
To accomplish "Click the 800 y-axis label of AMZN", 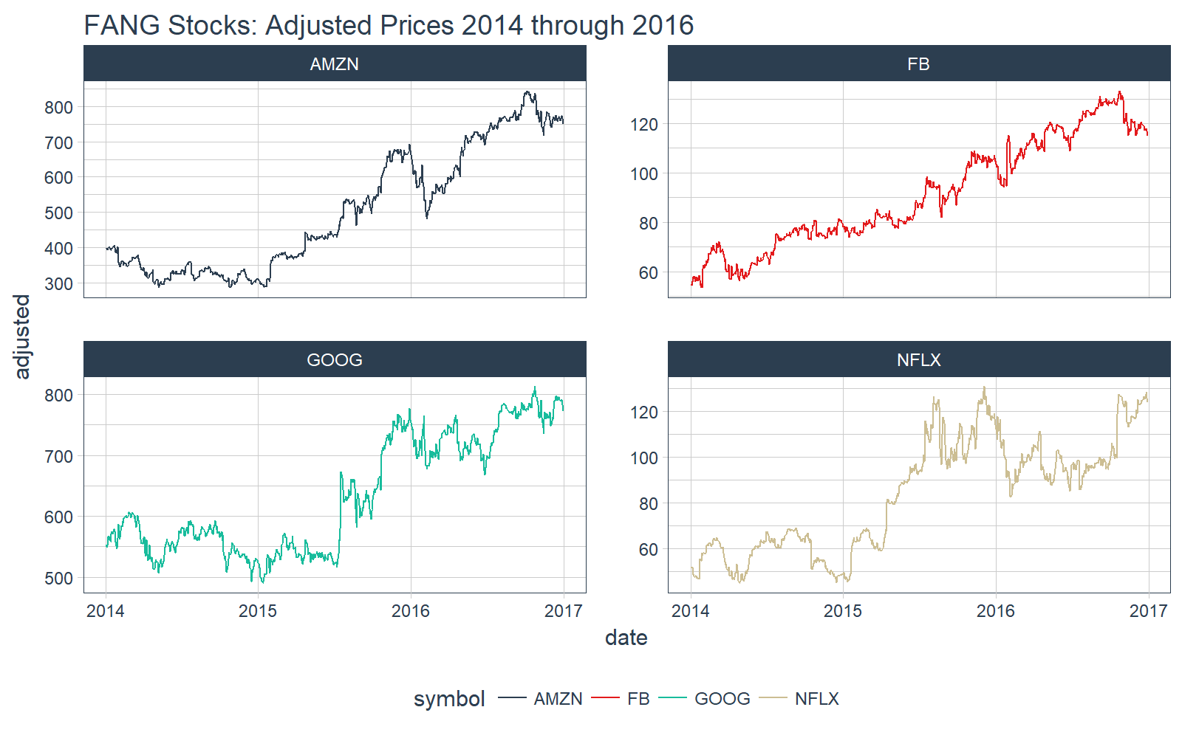I will (59, 108).
